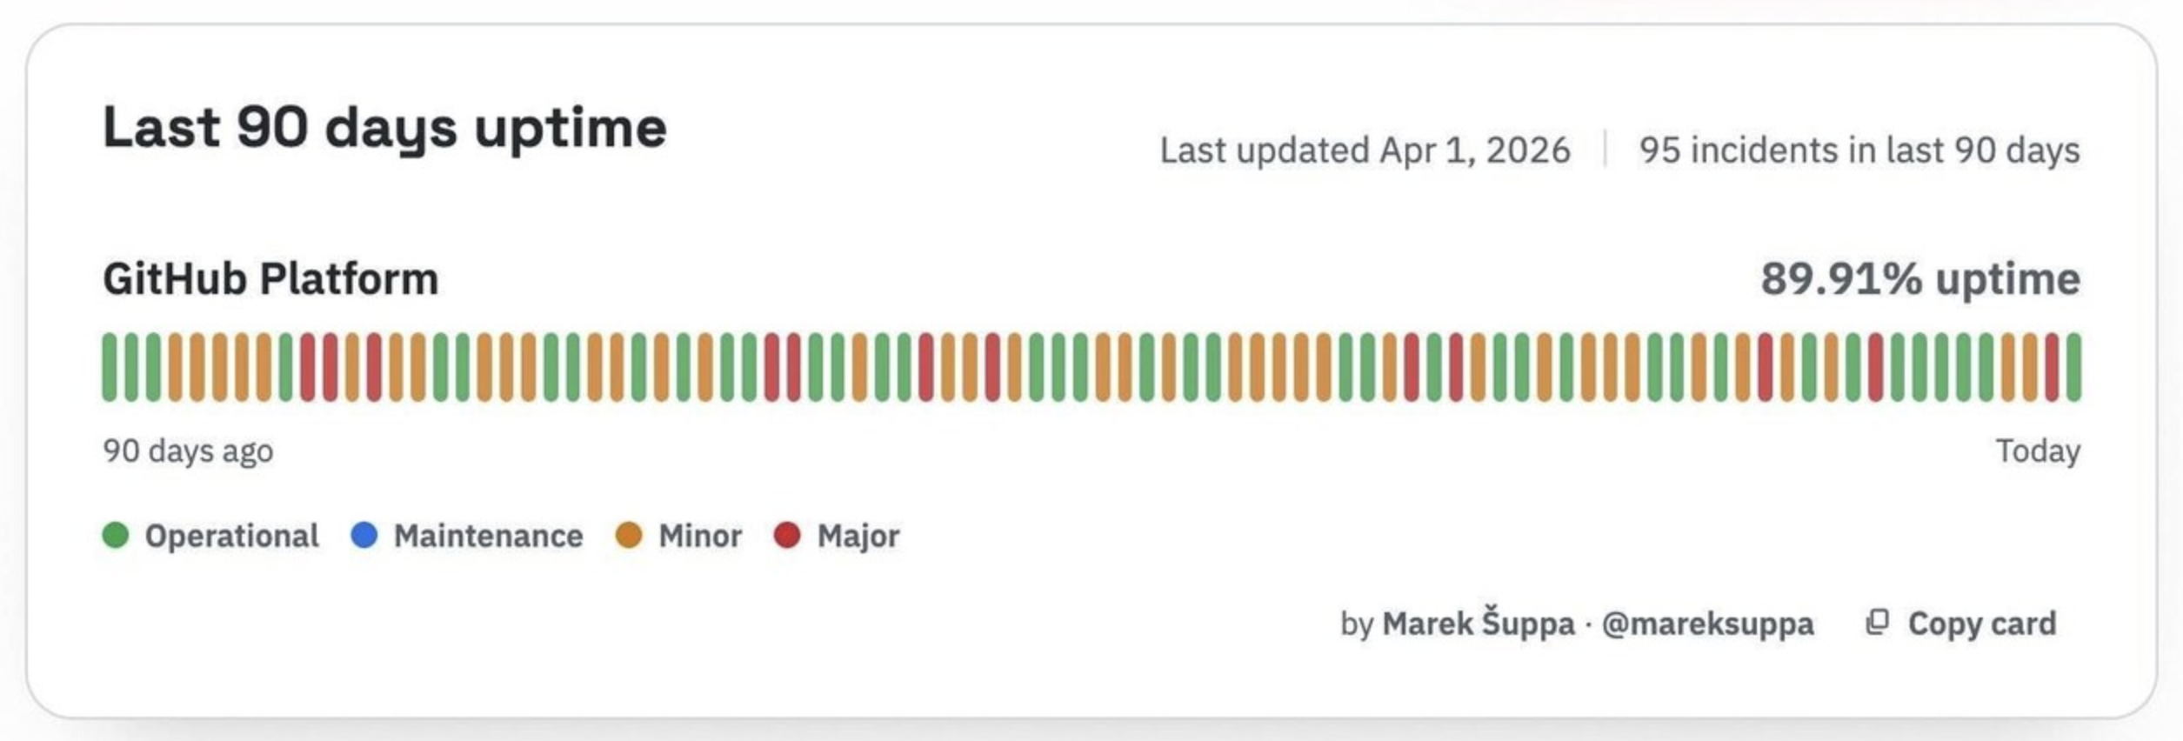The image size is (2183, 741).
Task: Click the green Operational legend dot
Action: point(116,535)
